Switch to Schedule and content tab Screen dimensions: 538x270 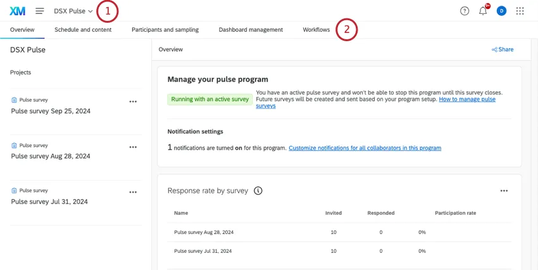pyautogui.click(x=83, y=30)
